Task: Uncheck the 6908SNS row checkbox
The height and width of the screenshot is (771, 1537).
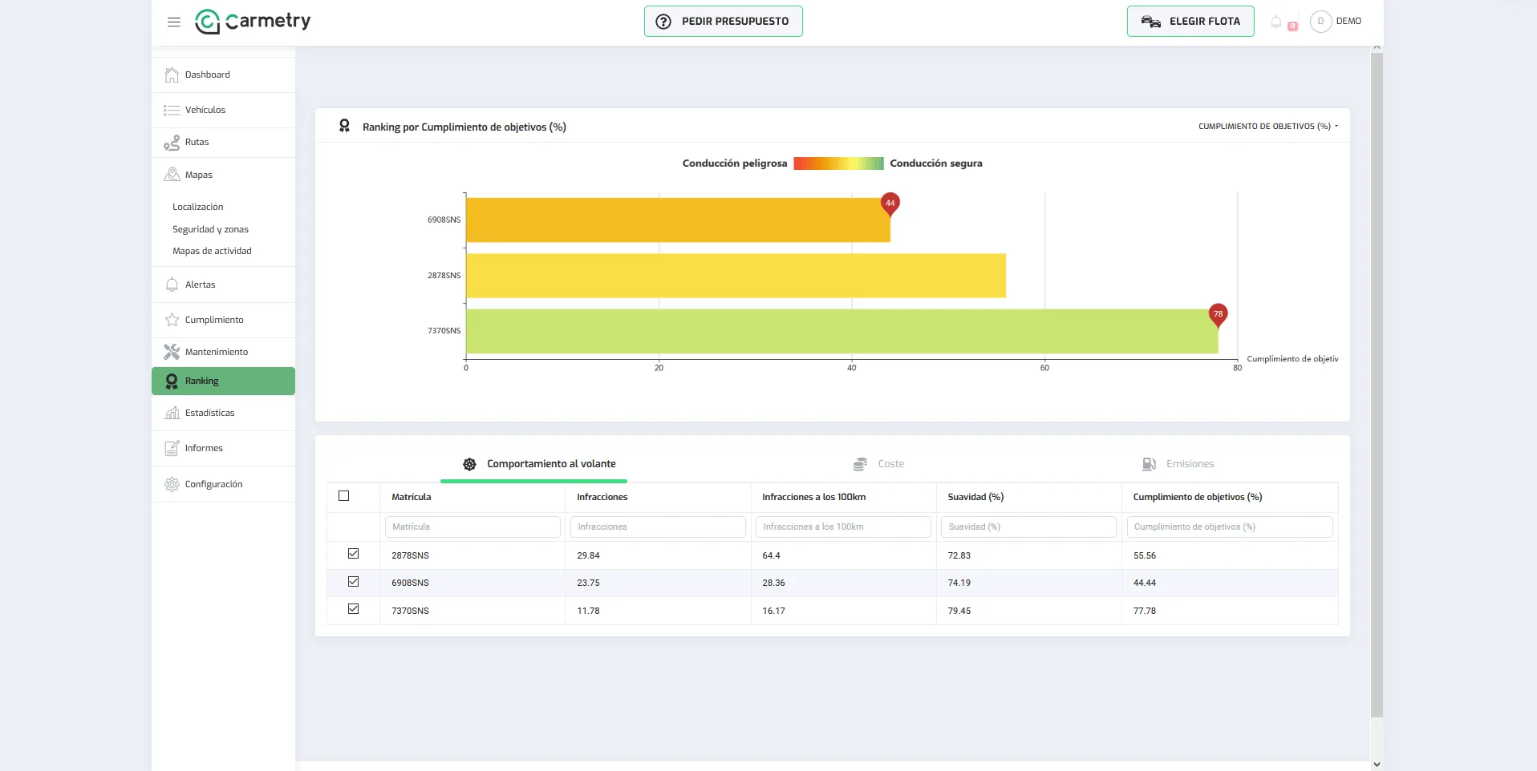Action: click(353, 582)
